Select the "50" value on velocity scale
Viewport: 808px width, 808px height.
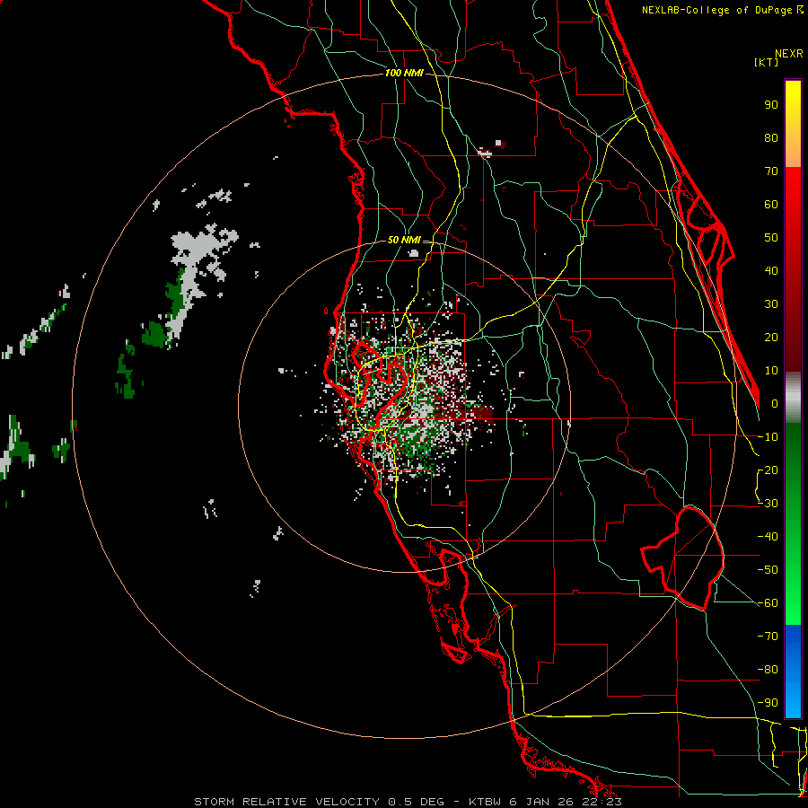(771, 238)
